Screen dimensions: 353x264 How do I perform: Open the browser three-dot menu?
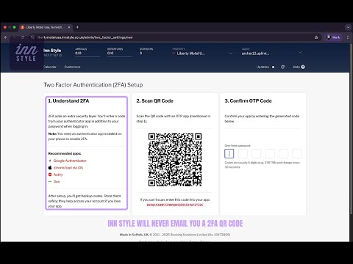point(348,37)
